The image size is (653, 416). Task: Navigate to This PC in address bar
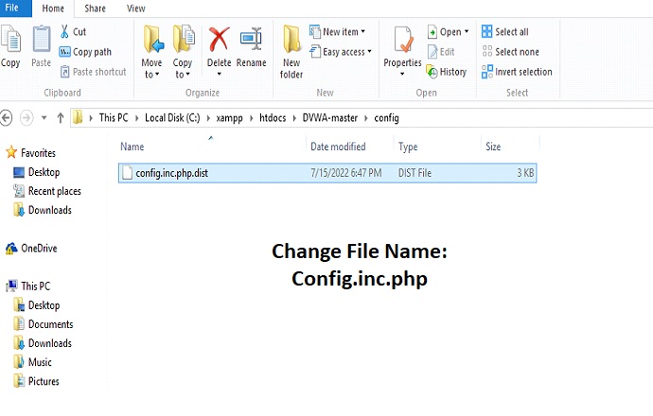tap(114, 118)
